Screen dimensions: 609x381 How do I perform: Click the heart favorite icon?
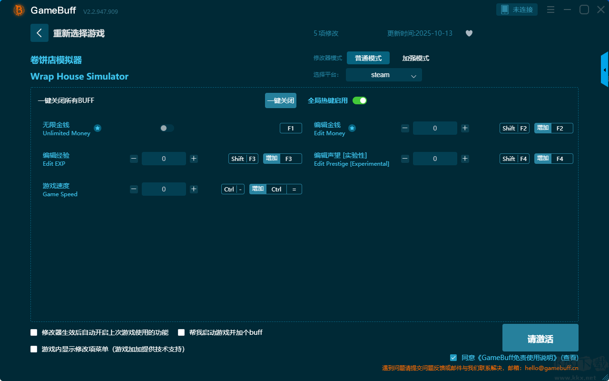click(x=469, y=33)
